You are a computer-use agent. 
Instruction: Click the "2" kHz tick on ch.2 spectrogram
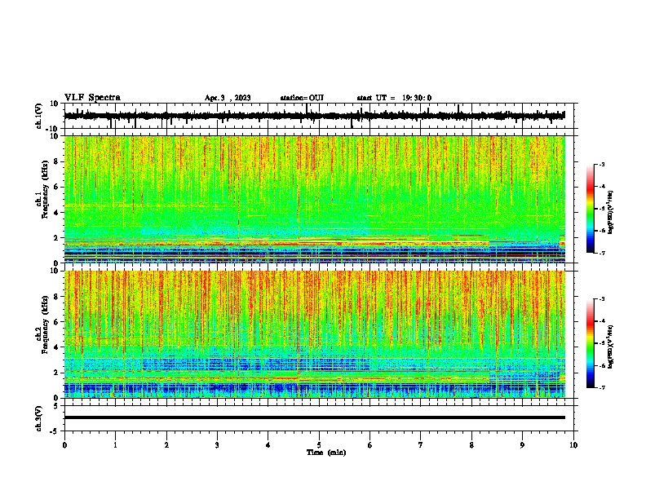[56, 373]
